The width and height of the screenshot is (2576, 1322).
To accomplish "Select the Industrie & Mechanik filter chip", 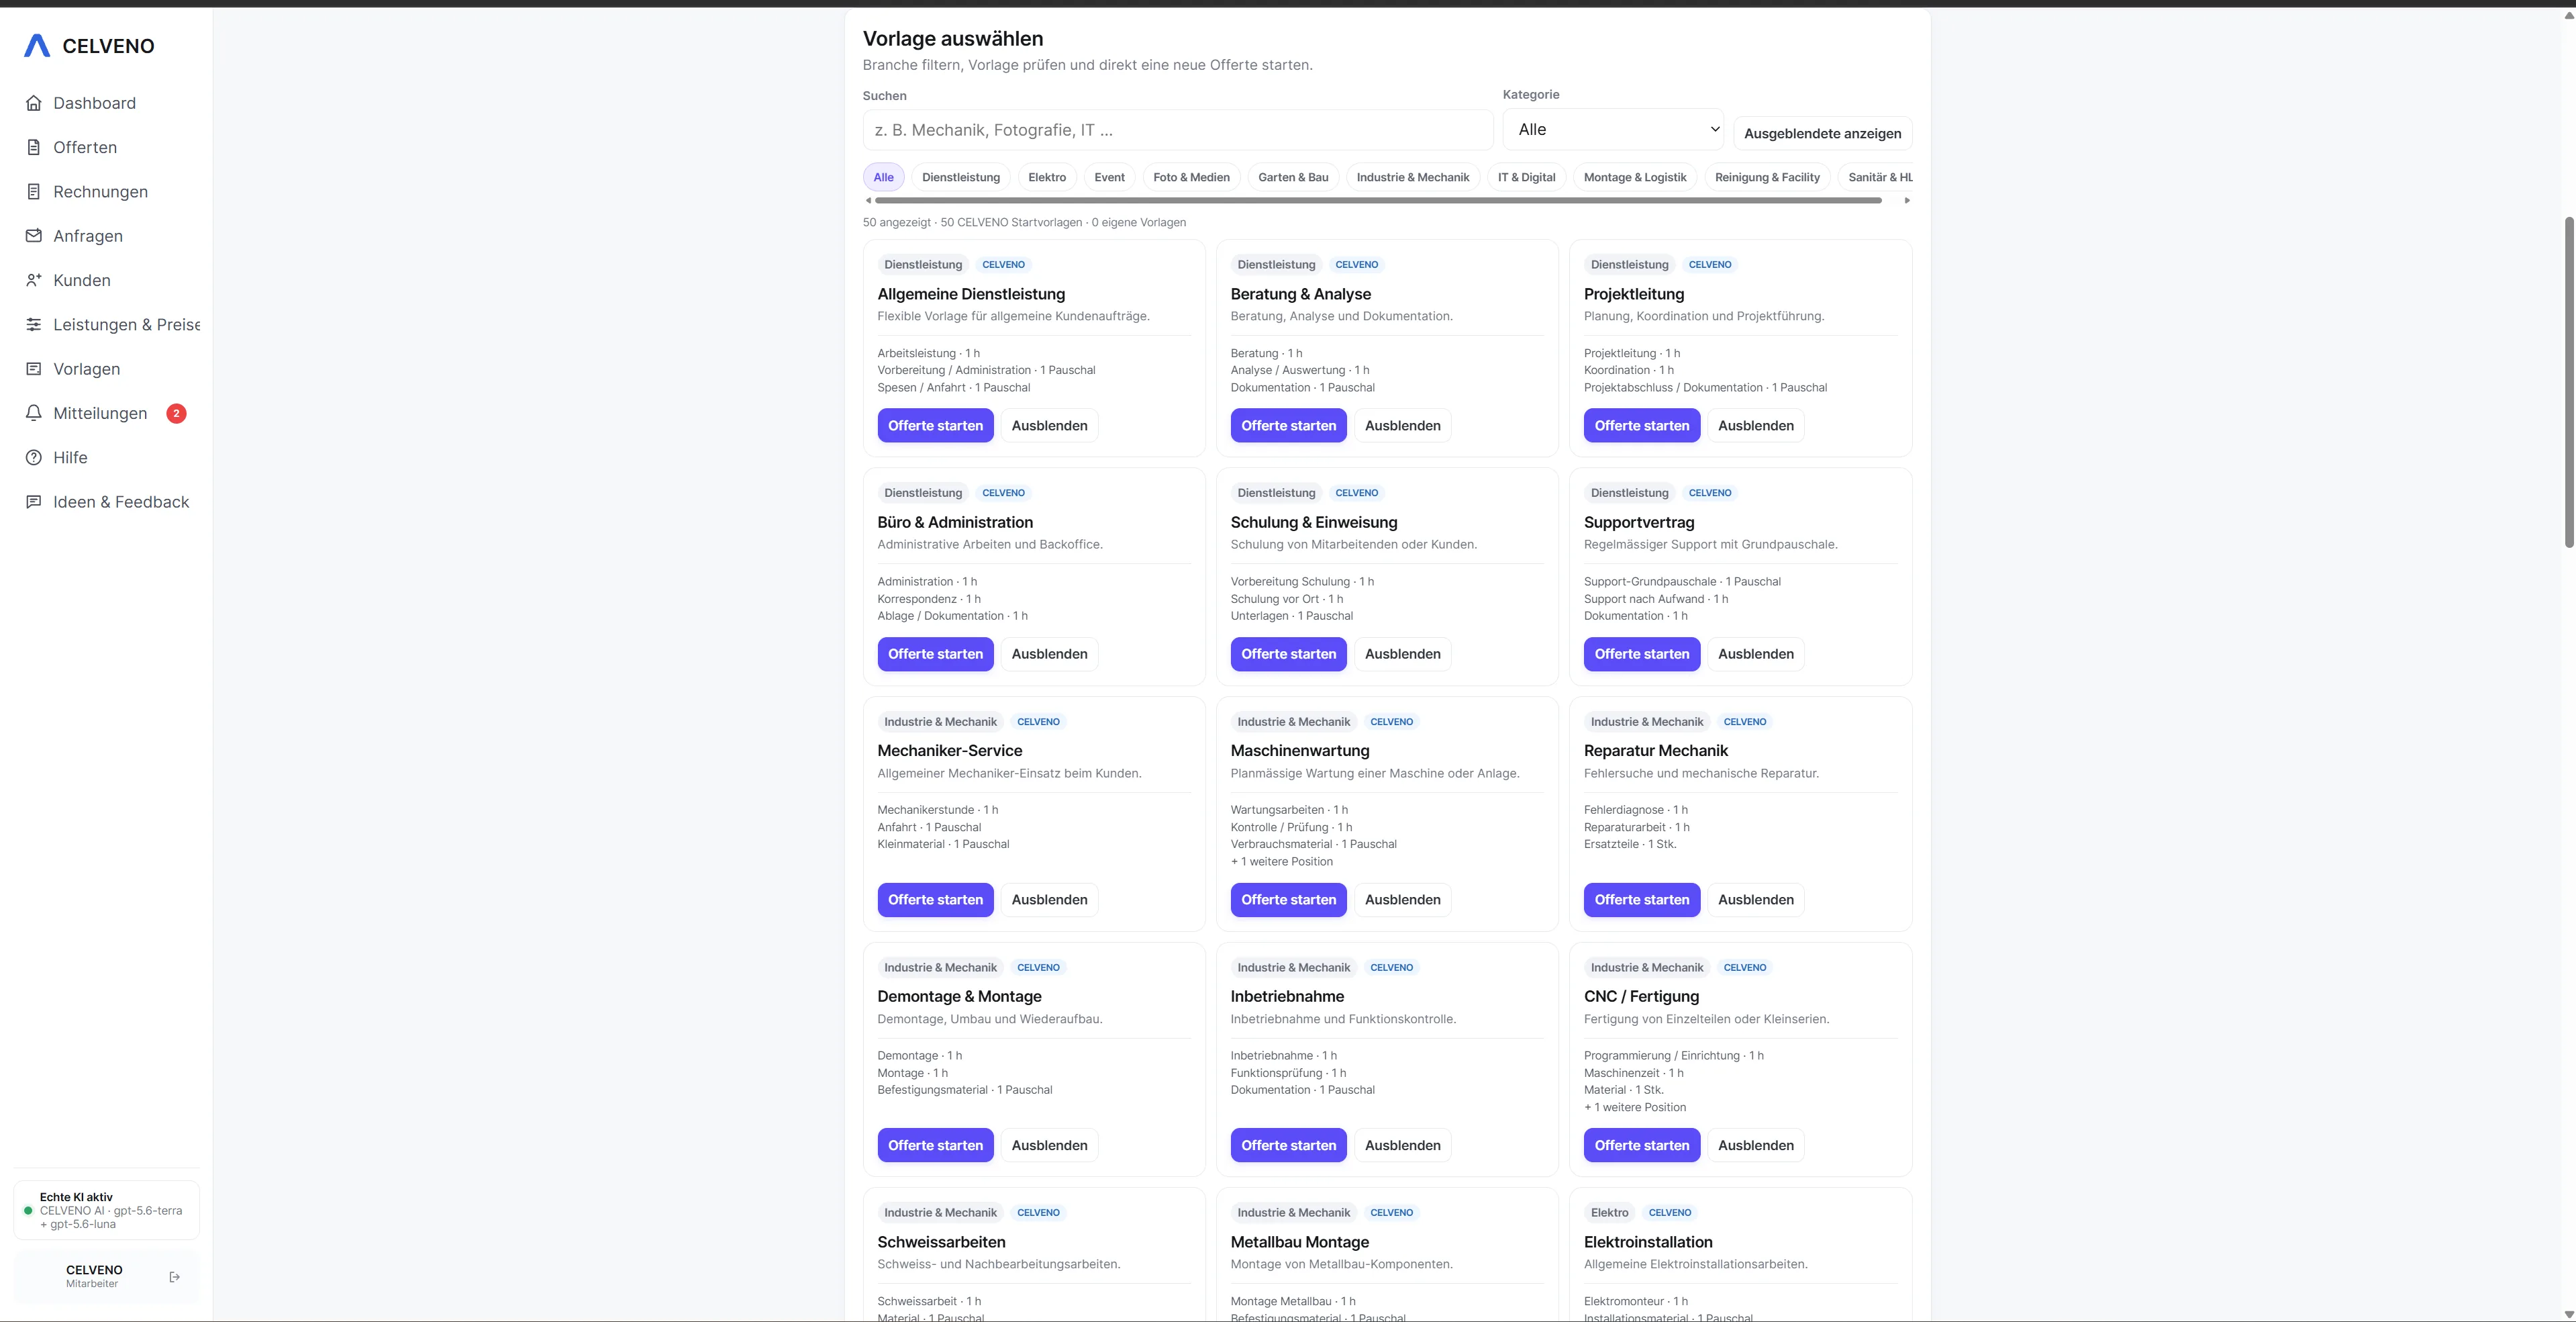I will point(1412,177).
